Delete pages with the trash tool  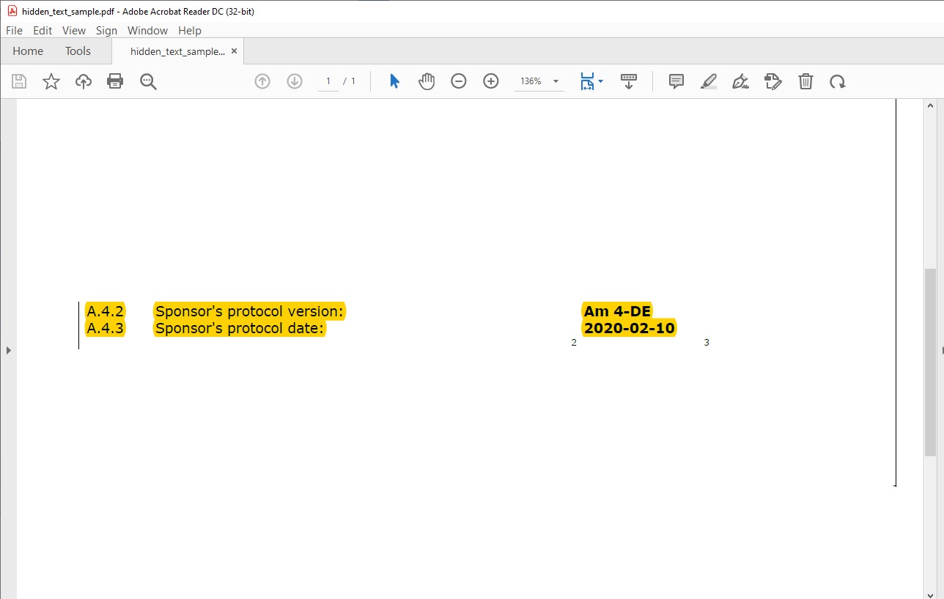click(805, 81)
